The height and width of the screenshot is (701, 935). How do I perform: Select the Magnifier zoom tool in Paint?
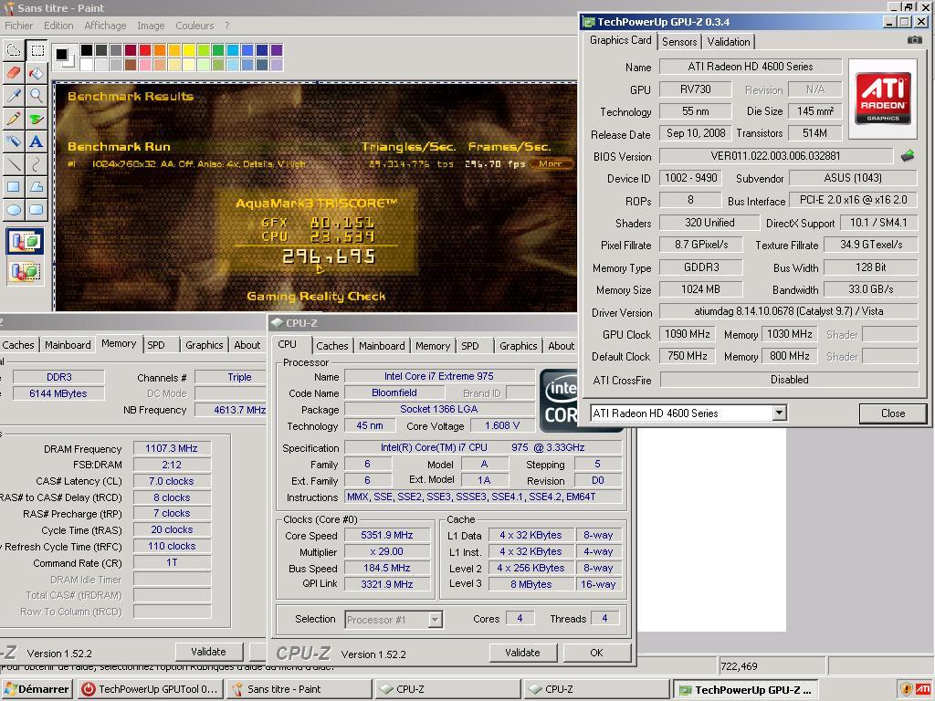[37, 96]
